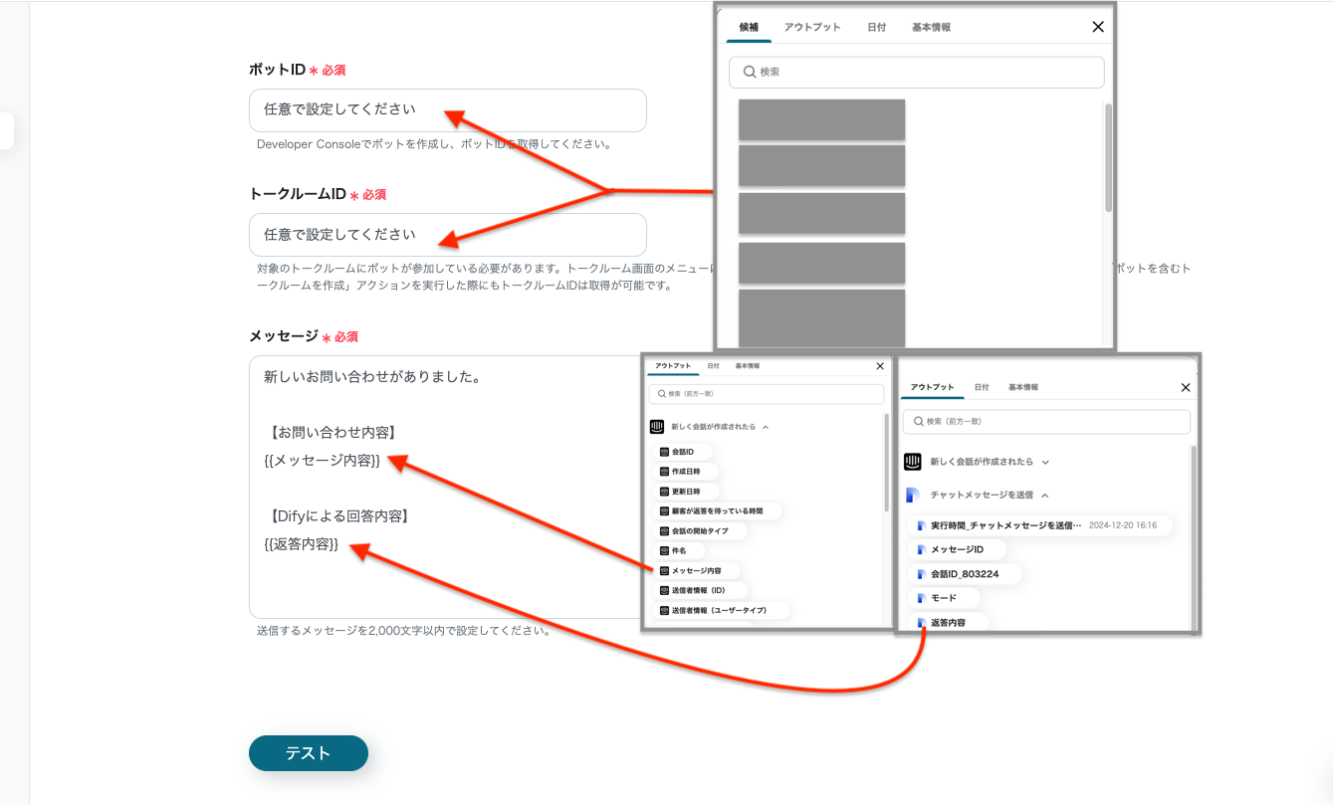Click the 候補 panel vertical scrollbar
1333x805 pixels.
(1108, 157)
